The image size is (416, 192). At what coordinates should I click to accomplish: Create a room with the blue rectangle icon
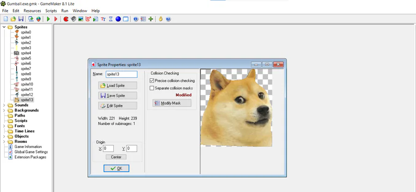(125, 19)
